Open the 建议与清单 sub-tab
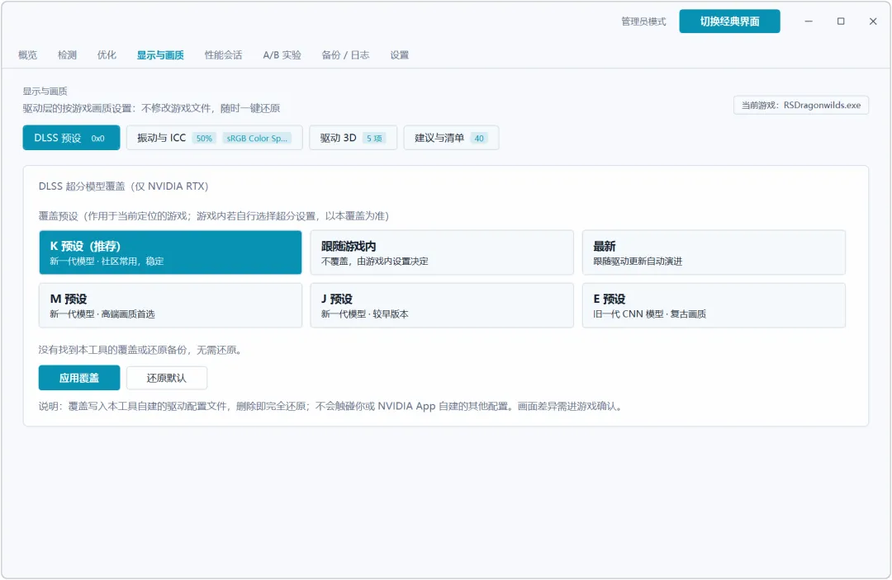This screenshot has height=580, width=892. tap(451, 138)
